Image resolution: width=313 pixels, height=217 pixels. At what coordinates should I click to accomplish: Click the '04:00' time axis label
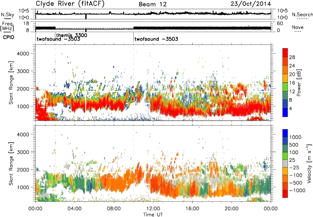74,209
